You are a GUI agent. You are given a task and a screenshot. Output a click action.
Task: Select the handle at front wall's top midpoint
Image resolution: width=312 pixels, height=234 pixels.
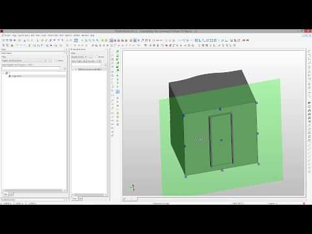220,109
